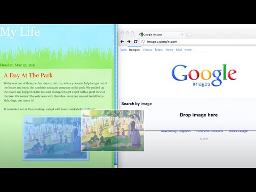
Task: Open the Business Solutions link
Action: [210, 131]
